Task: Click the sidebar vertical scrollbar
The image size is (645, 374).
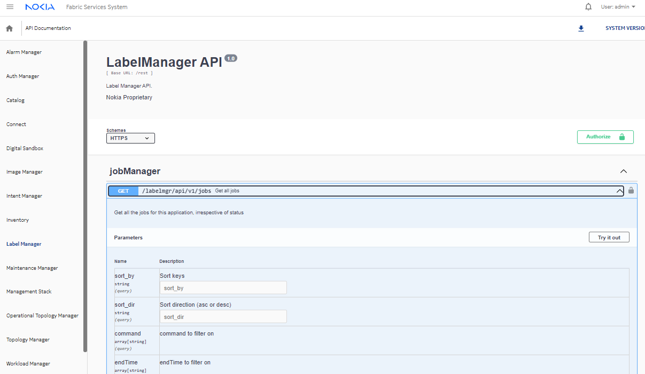Action: (85, 197)
